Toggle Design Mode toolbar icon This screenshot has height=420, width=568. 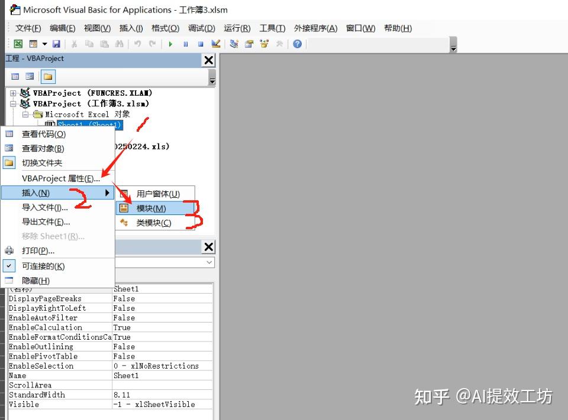click(x=216, y=44)
